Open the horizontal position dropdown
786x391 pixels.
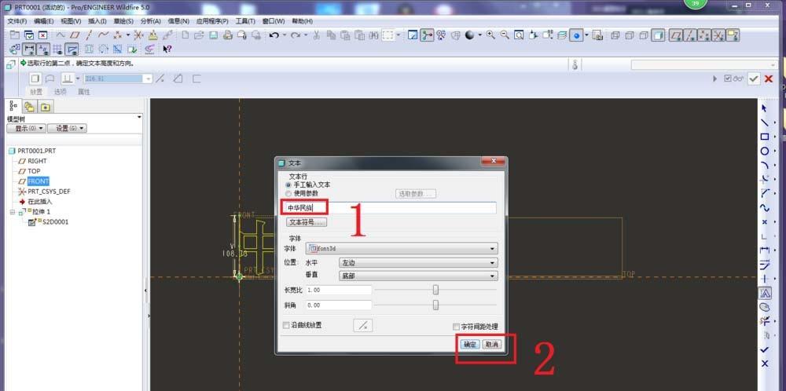point(419,263)
